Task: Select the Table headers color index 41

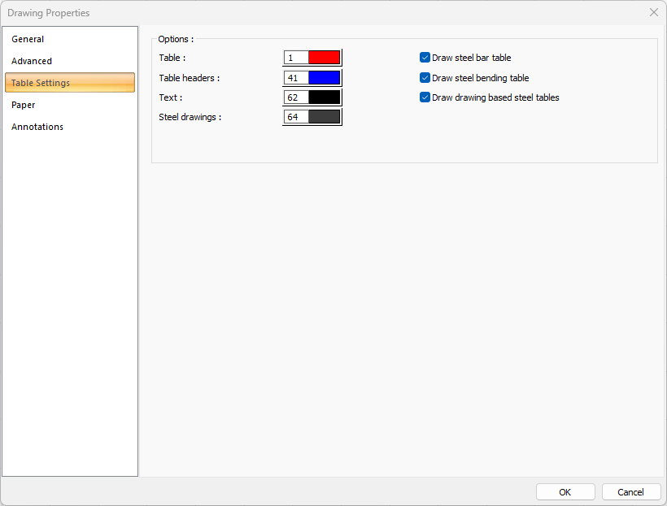Action: click(x=296, y=78)
